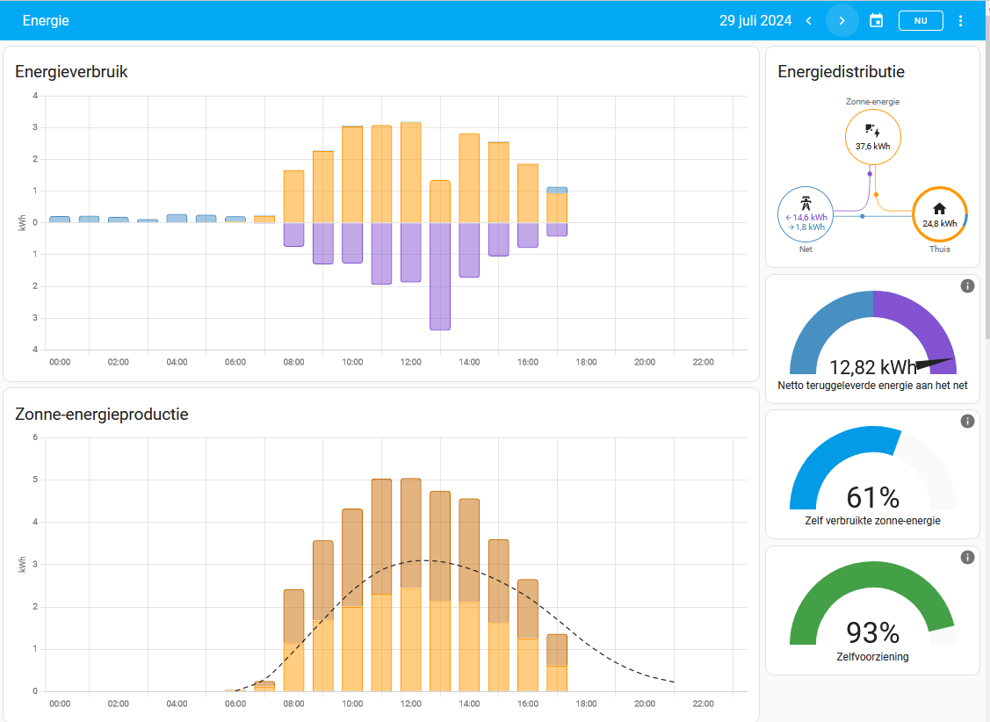Show info for Zelfvoorziening gauge
Screen dimensions: 990x722
[967, 557]
